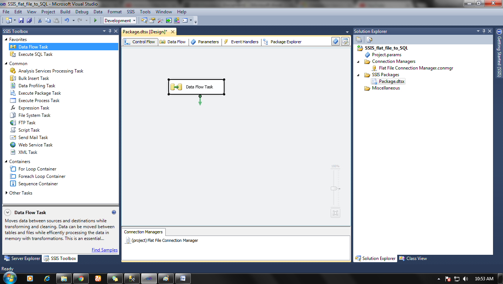The height and width of the screenshot is (284, 503).
Task: Collapse the Data Flow Task description chevron
Action: (8, 213)
